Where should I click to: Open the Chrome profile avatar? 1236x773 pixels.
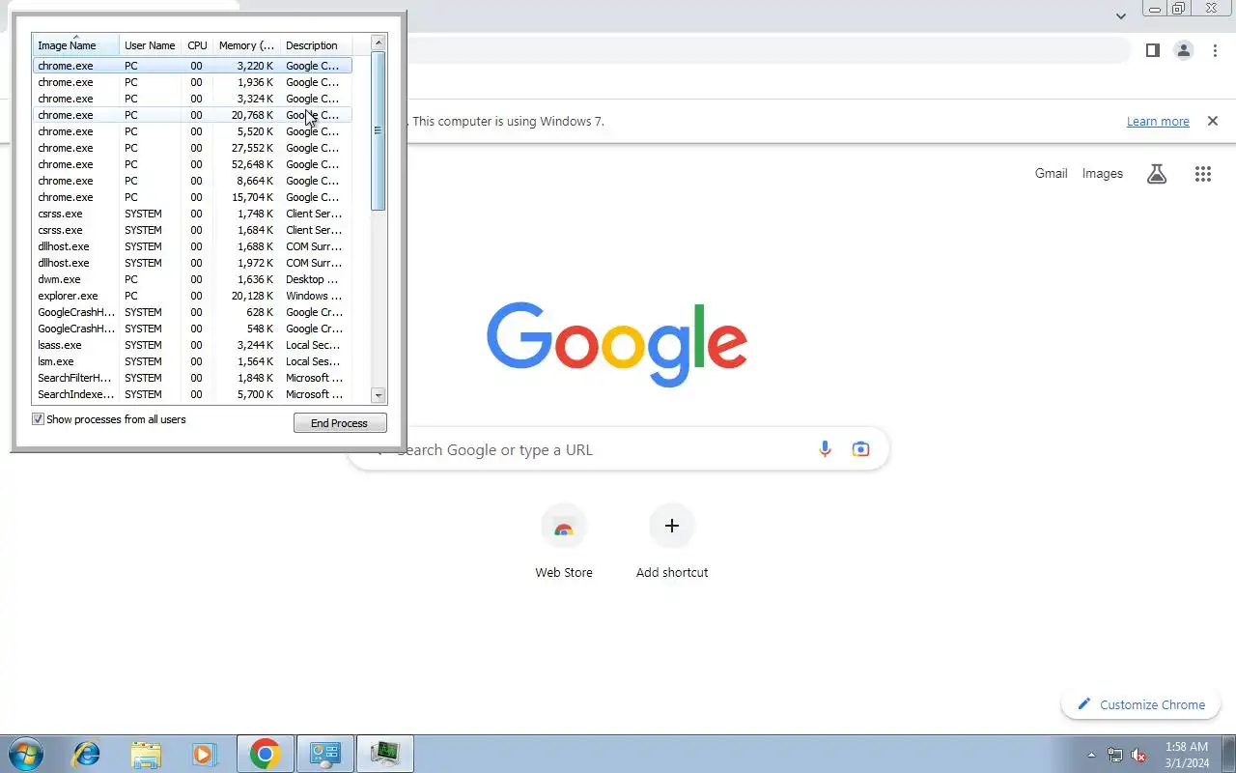pyautogui.click(x=1183, y=50)
